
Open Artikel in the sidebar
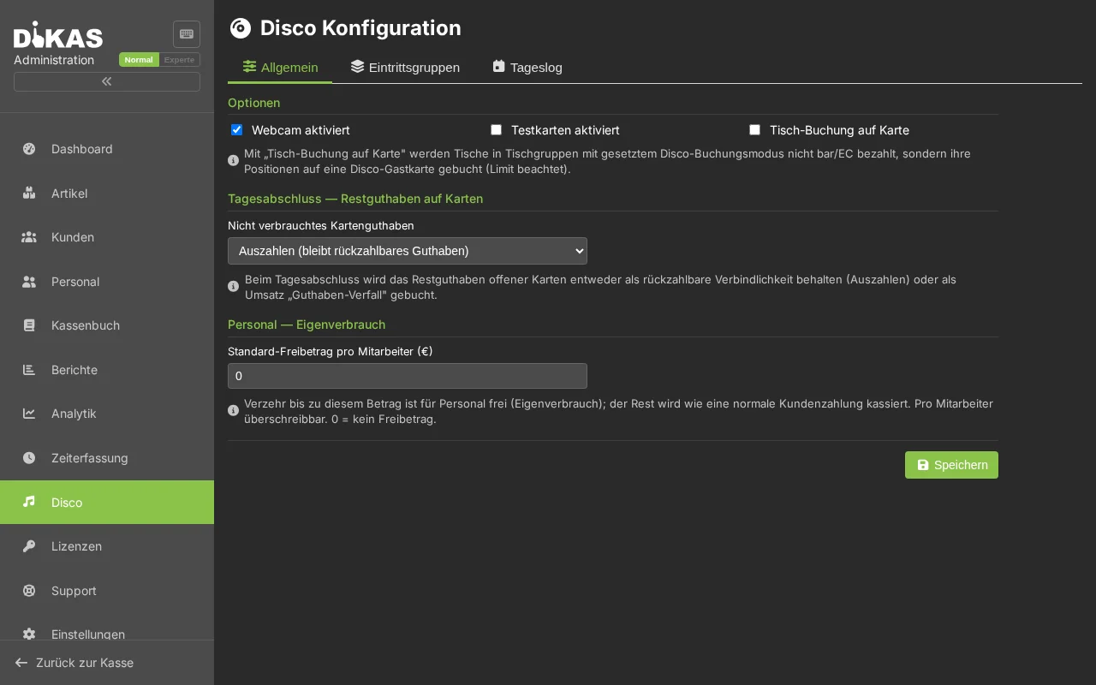coord(107,193)
